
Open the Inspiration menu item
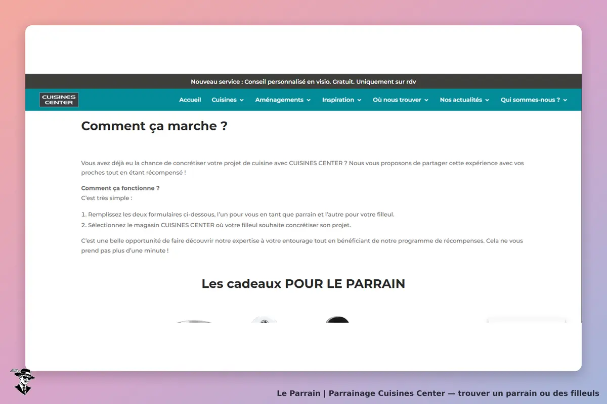(338, 100)
